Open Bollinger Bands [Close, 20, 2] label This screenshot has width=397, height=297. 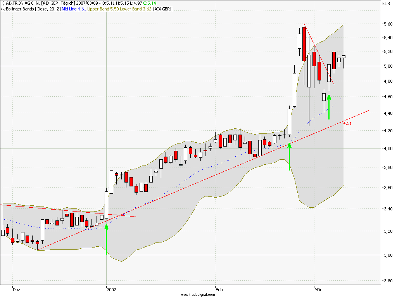(33, 9)
